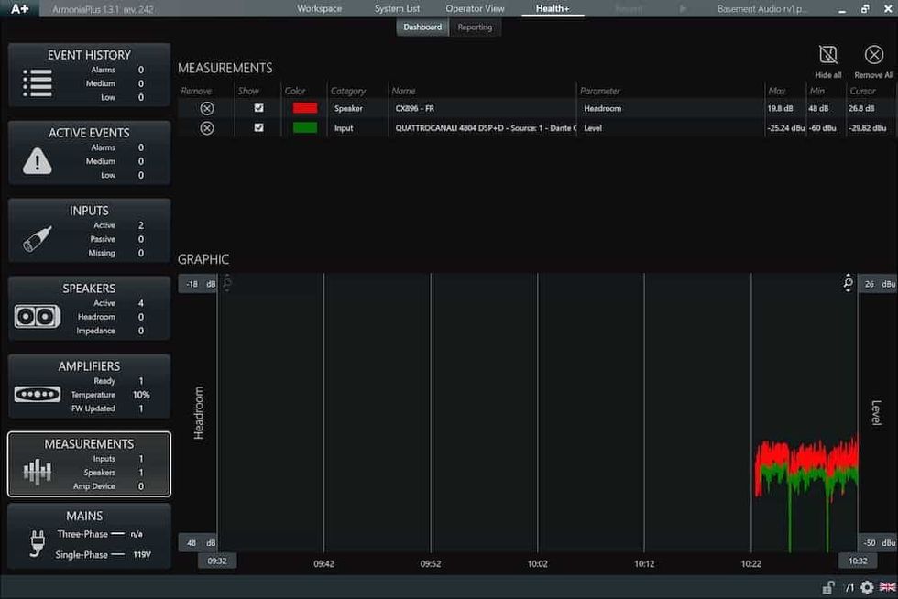Click the lock icon in status bar
The image size is (898, 599).
tap(827, 587)
